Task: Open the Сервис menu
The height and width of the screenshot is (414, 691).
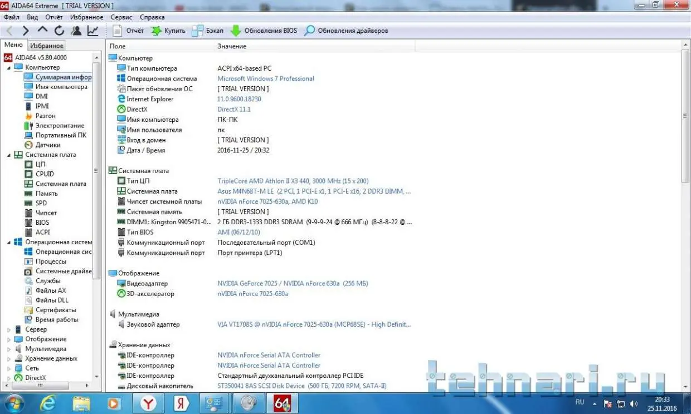Action: click(121, 17)
